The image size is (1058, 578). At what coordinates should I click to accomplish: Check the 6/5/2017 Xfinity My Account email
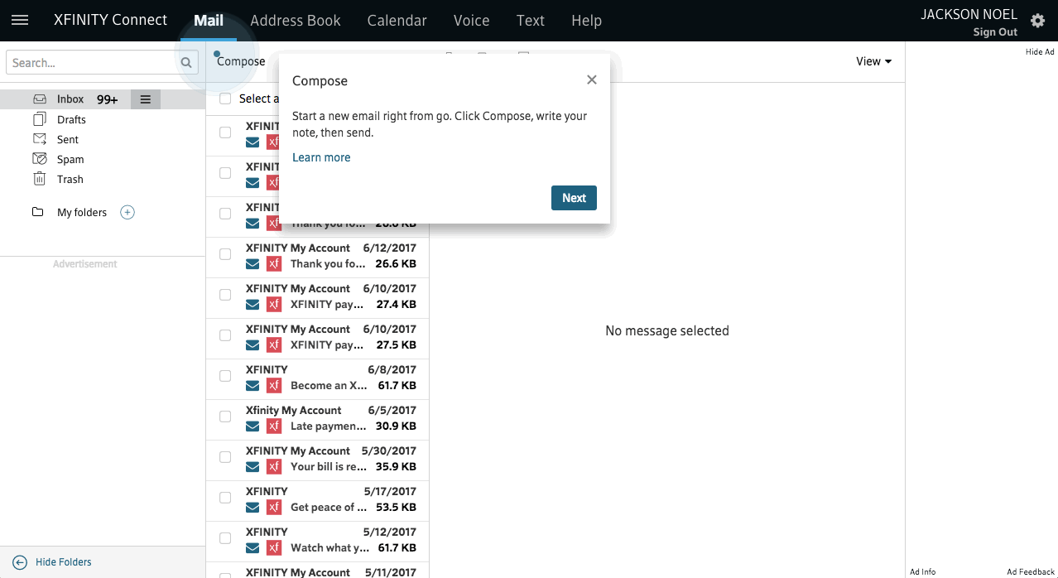coord(225,417)
